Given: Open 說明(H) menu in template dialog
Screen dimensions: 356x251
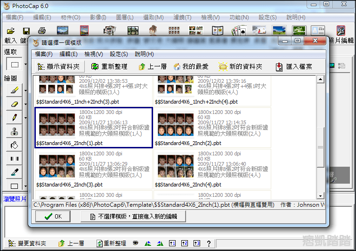Looking at the screenshot, I should coord(145,54).
